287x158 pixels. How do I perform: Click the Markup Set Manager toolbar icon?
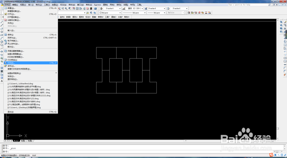[88, 8]
